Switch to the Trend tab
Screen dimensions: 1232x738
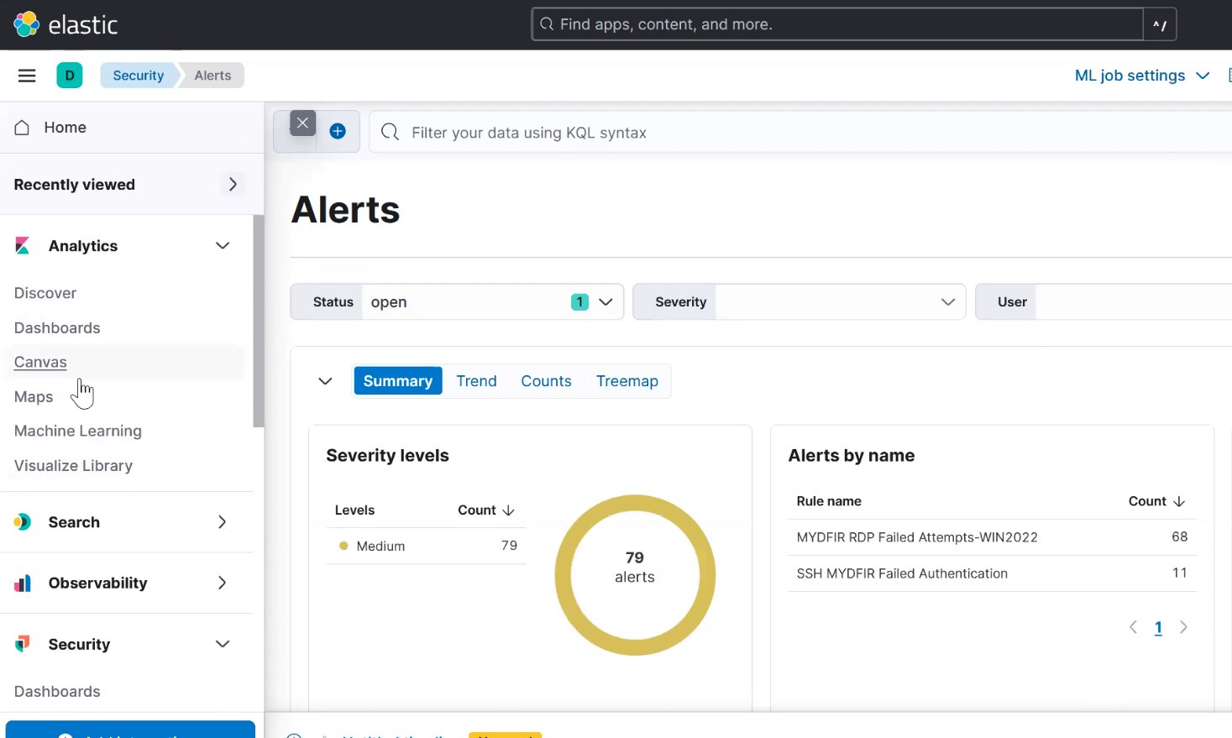coord(476,381)
